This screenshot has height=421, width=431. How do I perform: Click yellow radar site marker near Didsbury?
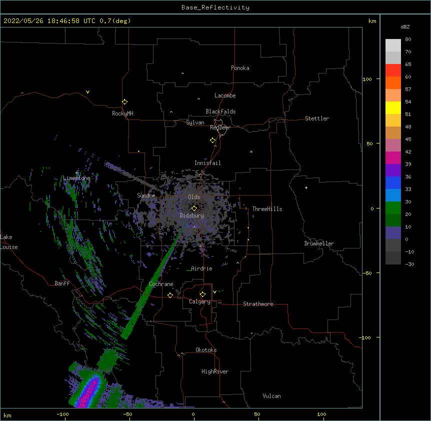194,208
